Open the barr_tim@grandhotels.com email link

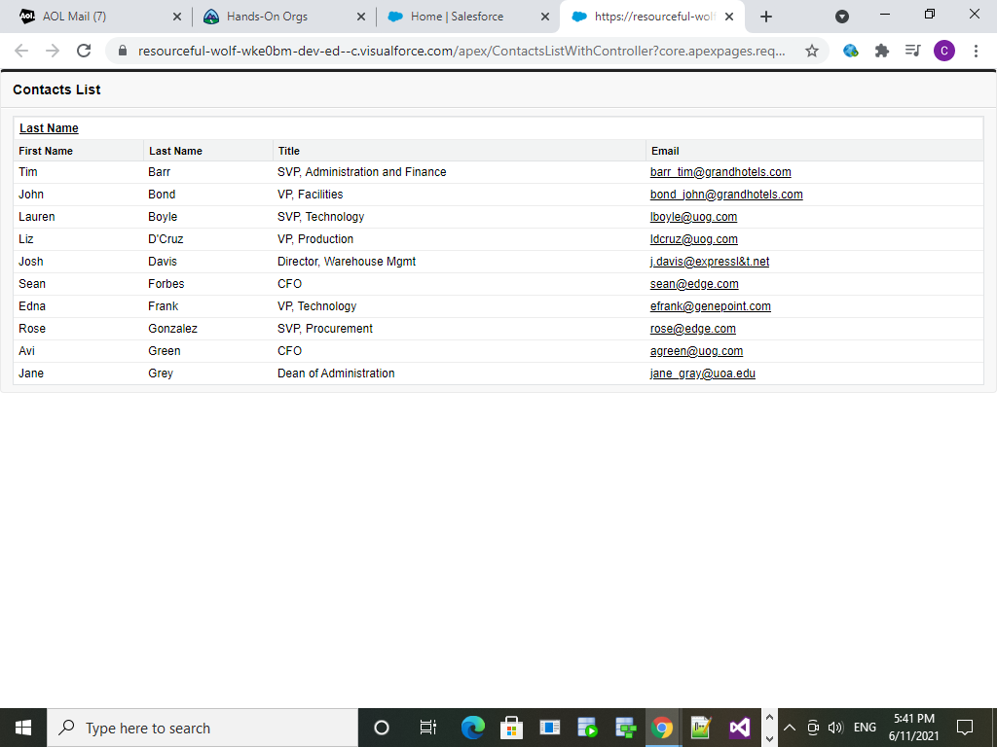720,172
